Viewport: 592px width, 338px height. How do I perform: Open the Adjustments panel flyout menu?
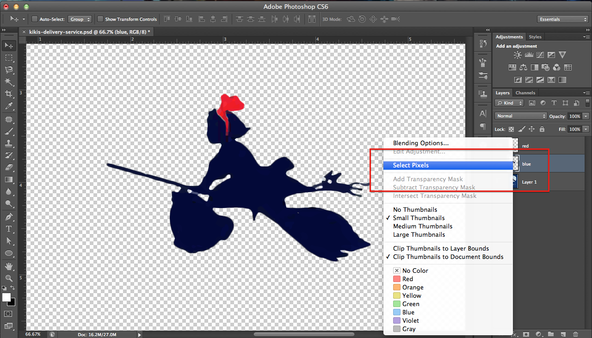pyautogui.click(x=586, y=37)
